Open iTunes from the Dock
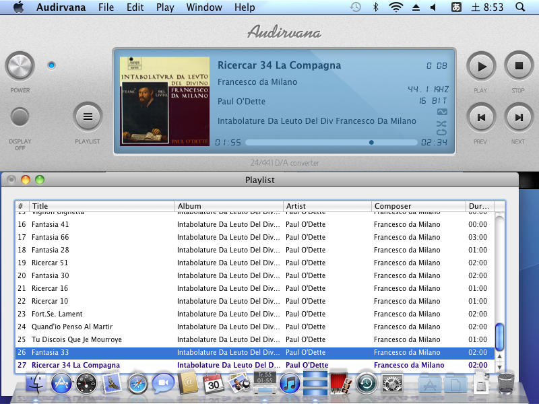The image size is (539, 404). 289,384
